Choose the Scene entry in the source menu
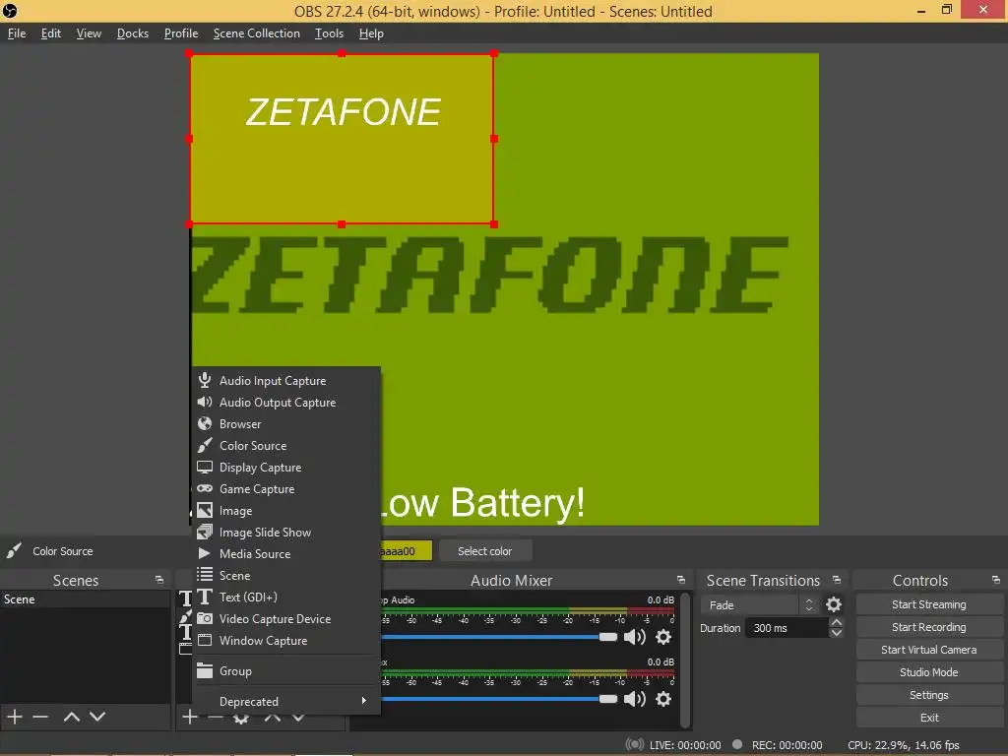The height and width of the screenshot is (756, 1008). (x=286, y=575)
